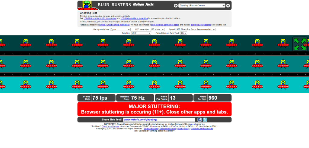Click the next test right arrow icon
Viewport: 309px width, 148px height.
228,5
